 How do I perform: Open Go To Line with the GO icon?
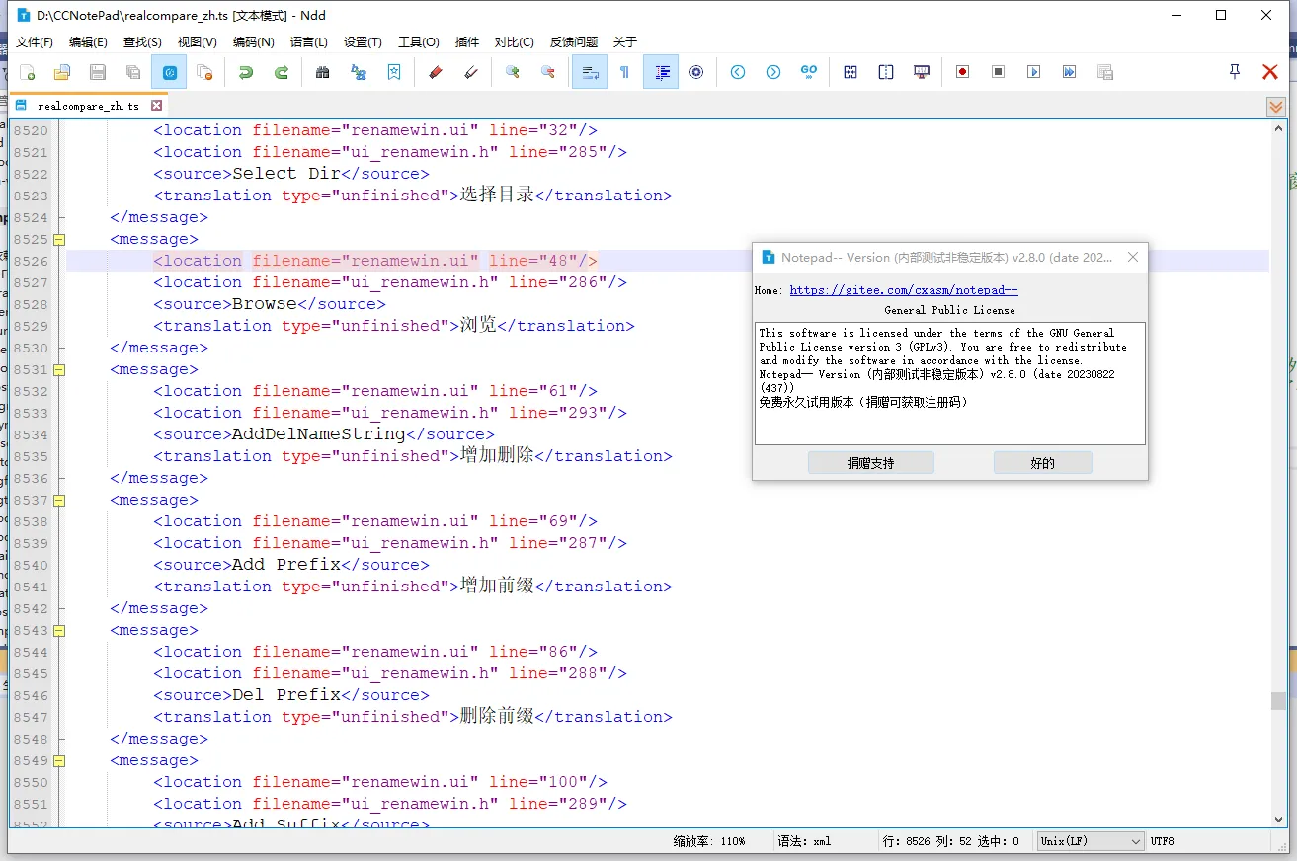click(x=809, y=71)
